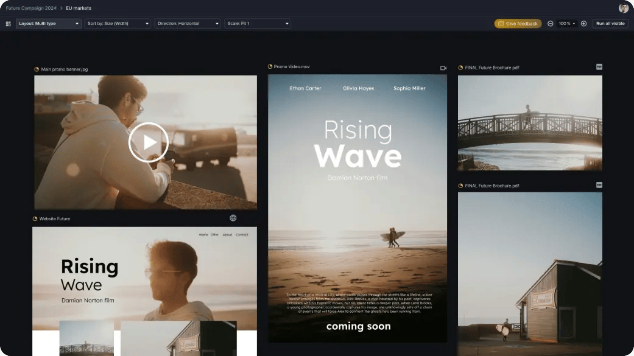Image resolution: width=634 pixels, height=356 pixels.
Task: Open the Scale: Fit 1 dropdown
Action: click(258, 23)
